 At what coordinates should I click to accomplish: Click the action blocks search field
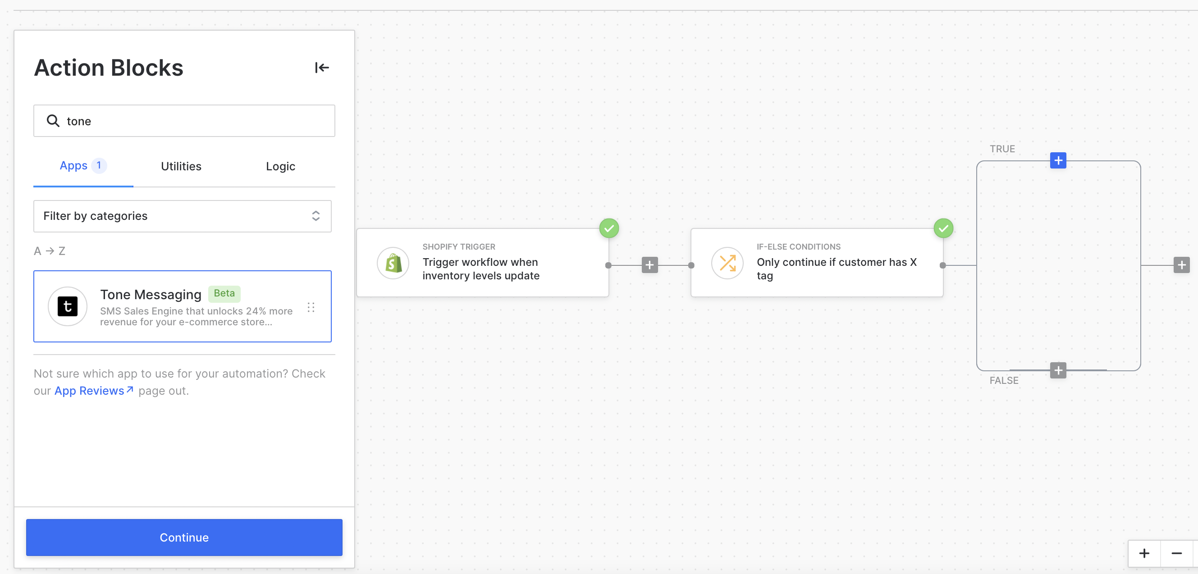tap(195, 121)
